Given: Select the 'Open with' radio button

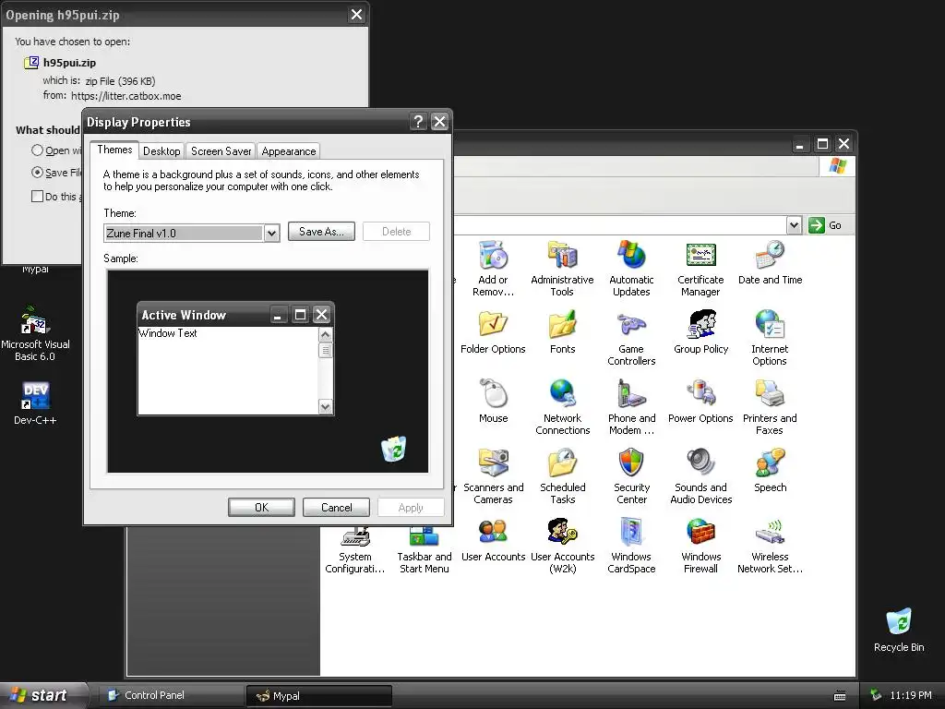Looking at the screenshot, I should [37, 150].
